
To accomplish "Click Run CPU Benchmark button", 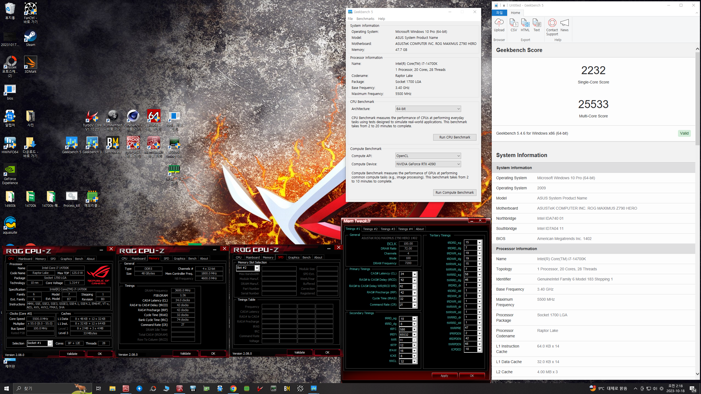I will (x=455, y=137).
